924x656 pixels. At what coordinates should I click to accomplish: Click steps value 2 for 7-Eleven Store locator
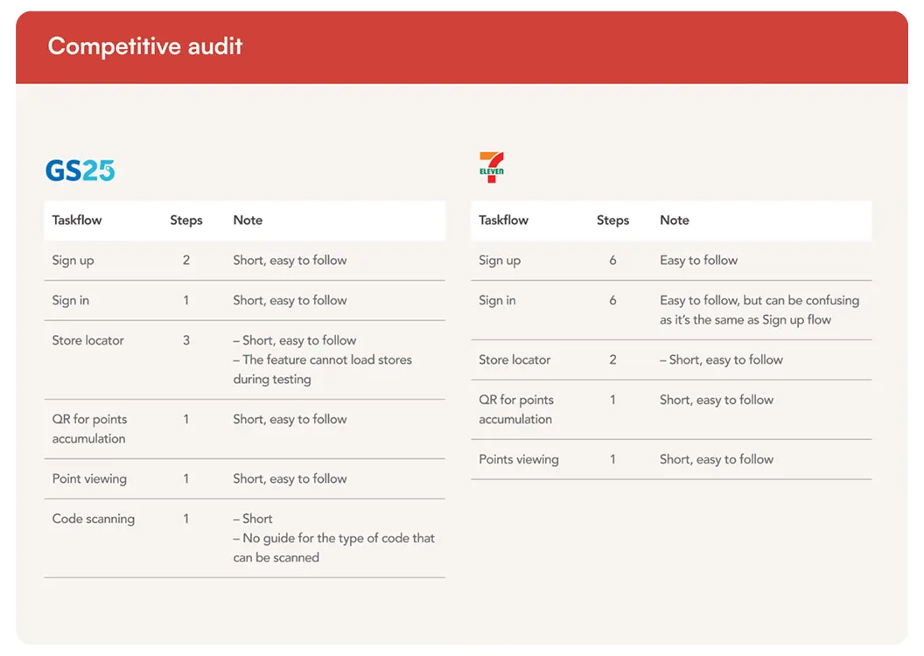click(612, 359)
